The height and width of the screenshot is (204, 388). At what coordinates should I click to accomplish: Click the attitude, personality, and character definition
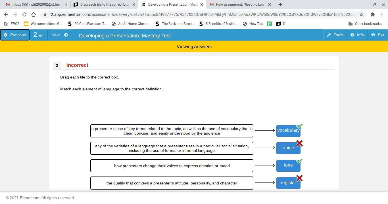172,183
